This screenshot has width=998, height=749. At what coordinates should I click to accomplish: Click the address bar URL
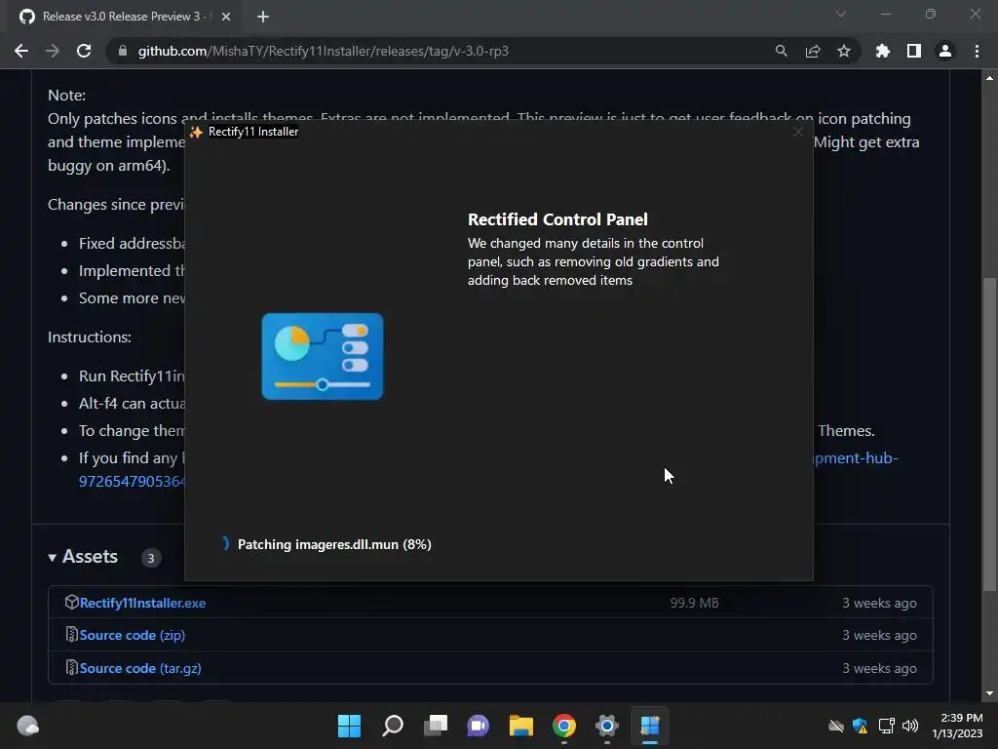coord(324,51)
